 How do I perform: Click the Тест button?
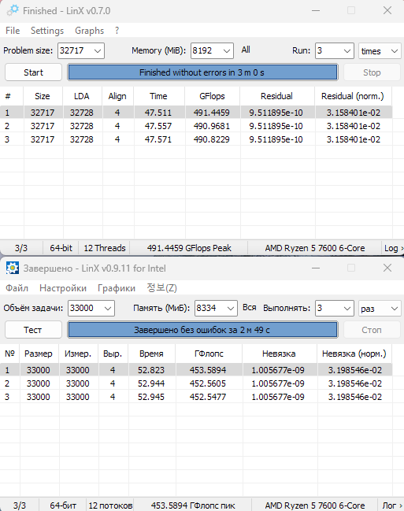click(x=33, y=330)
